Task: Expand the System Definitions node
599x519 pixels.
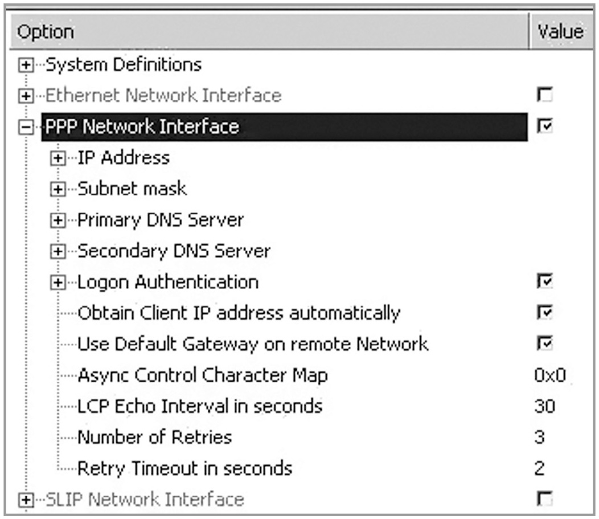Action: click(x=25, y=66)
